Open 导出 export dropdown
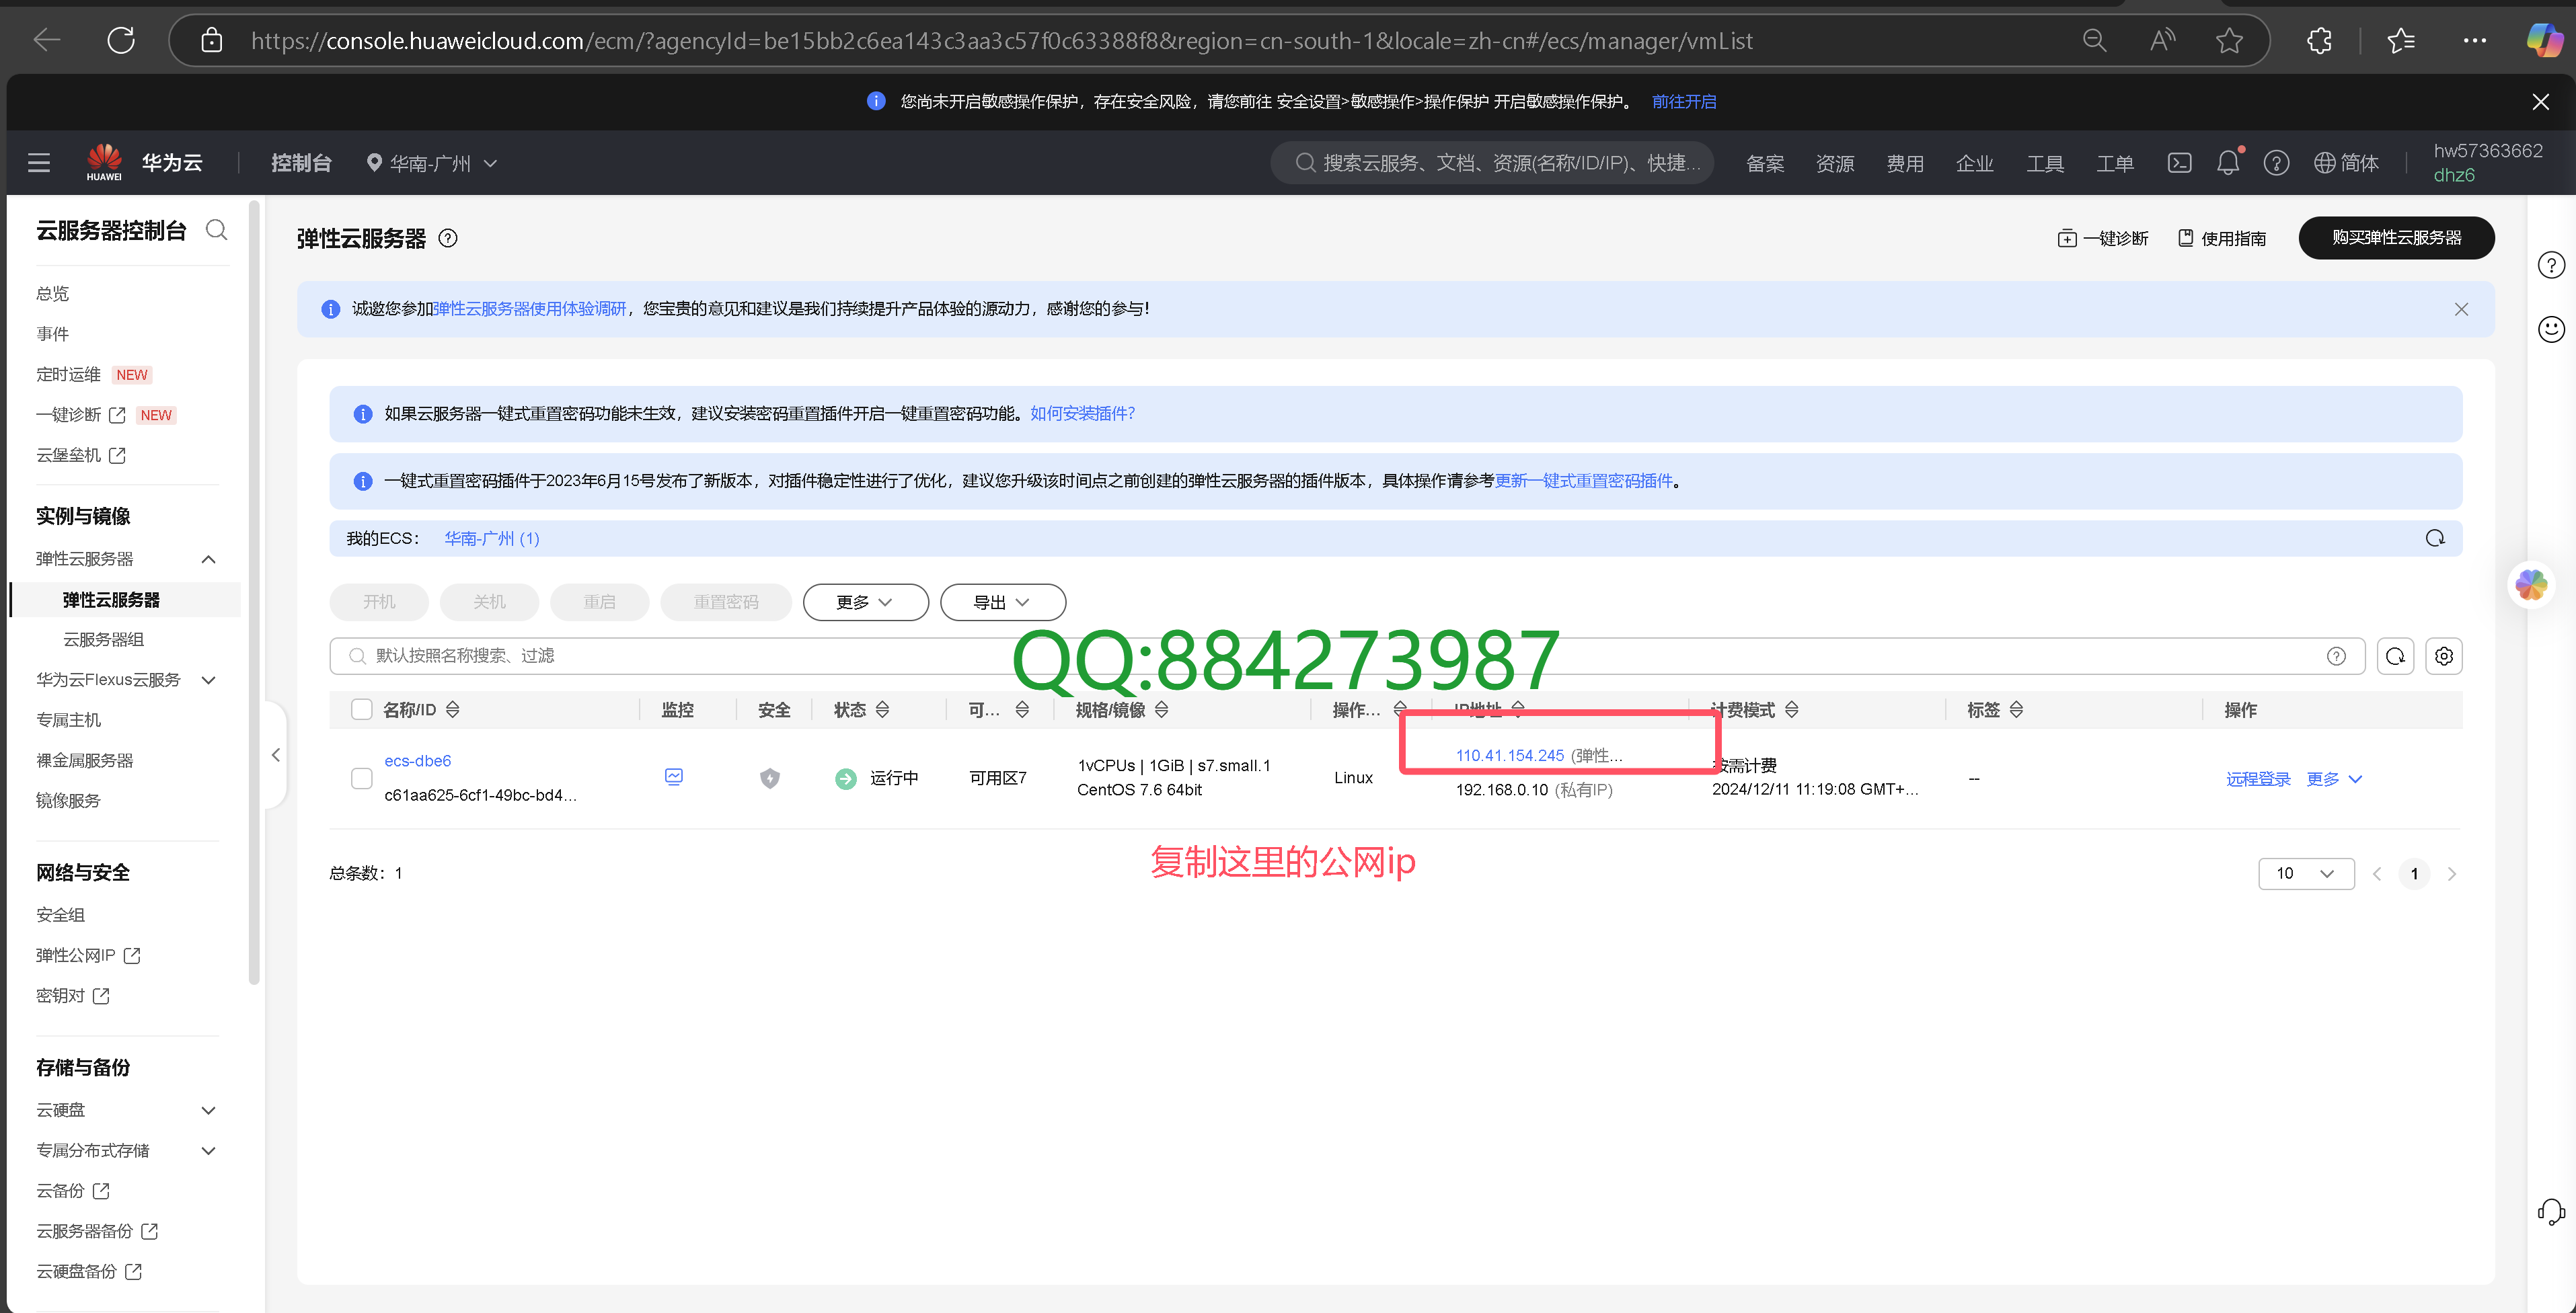 click(x=1002, y=602)
